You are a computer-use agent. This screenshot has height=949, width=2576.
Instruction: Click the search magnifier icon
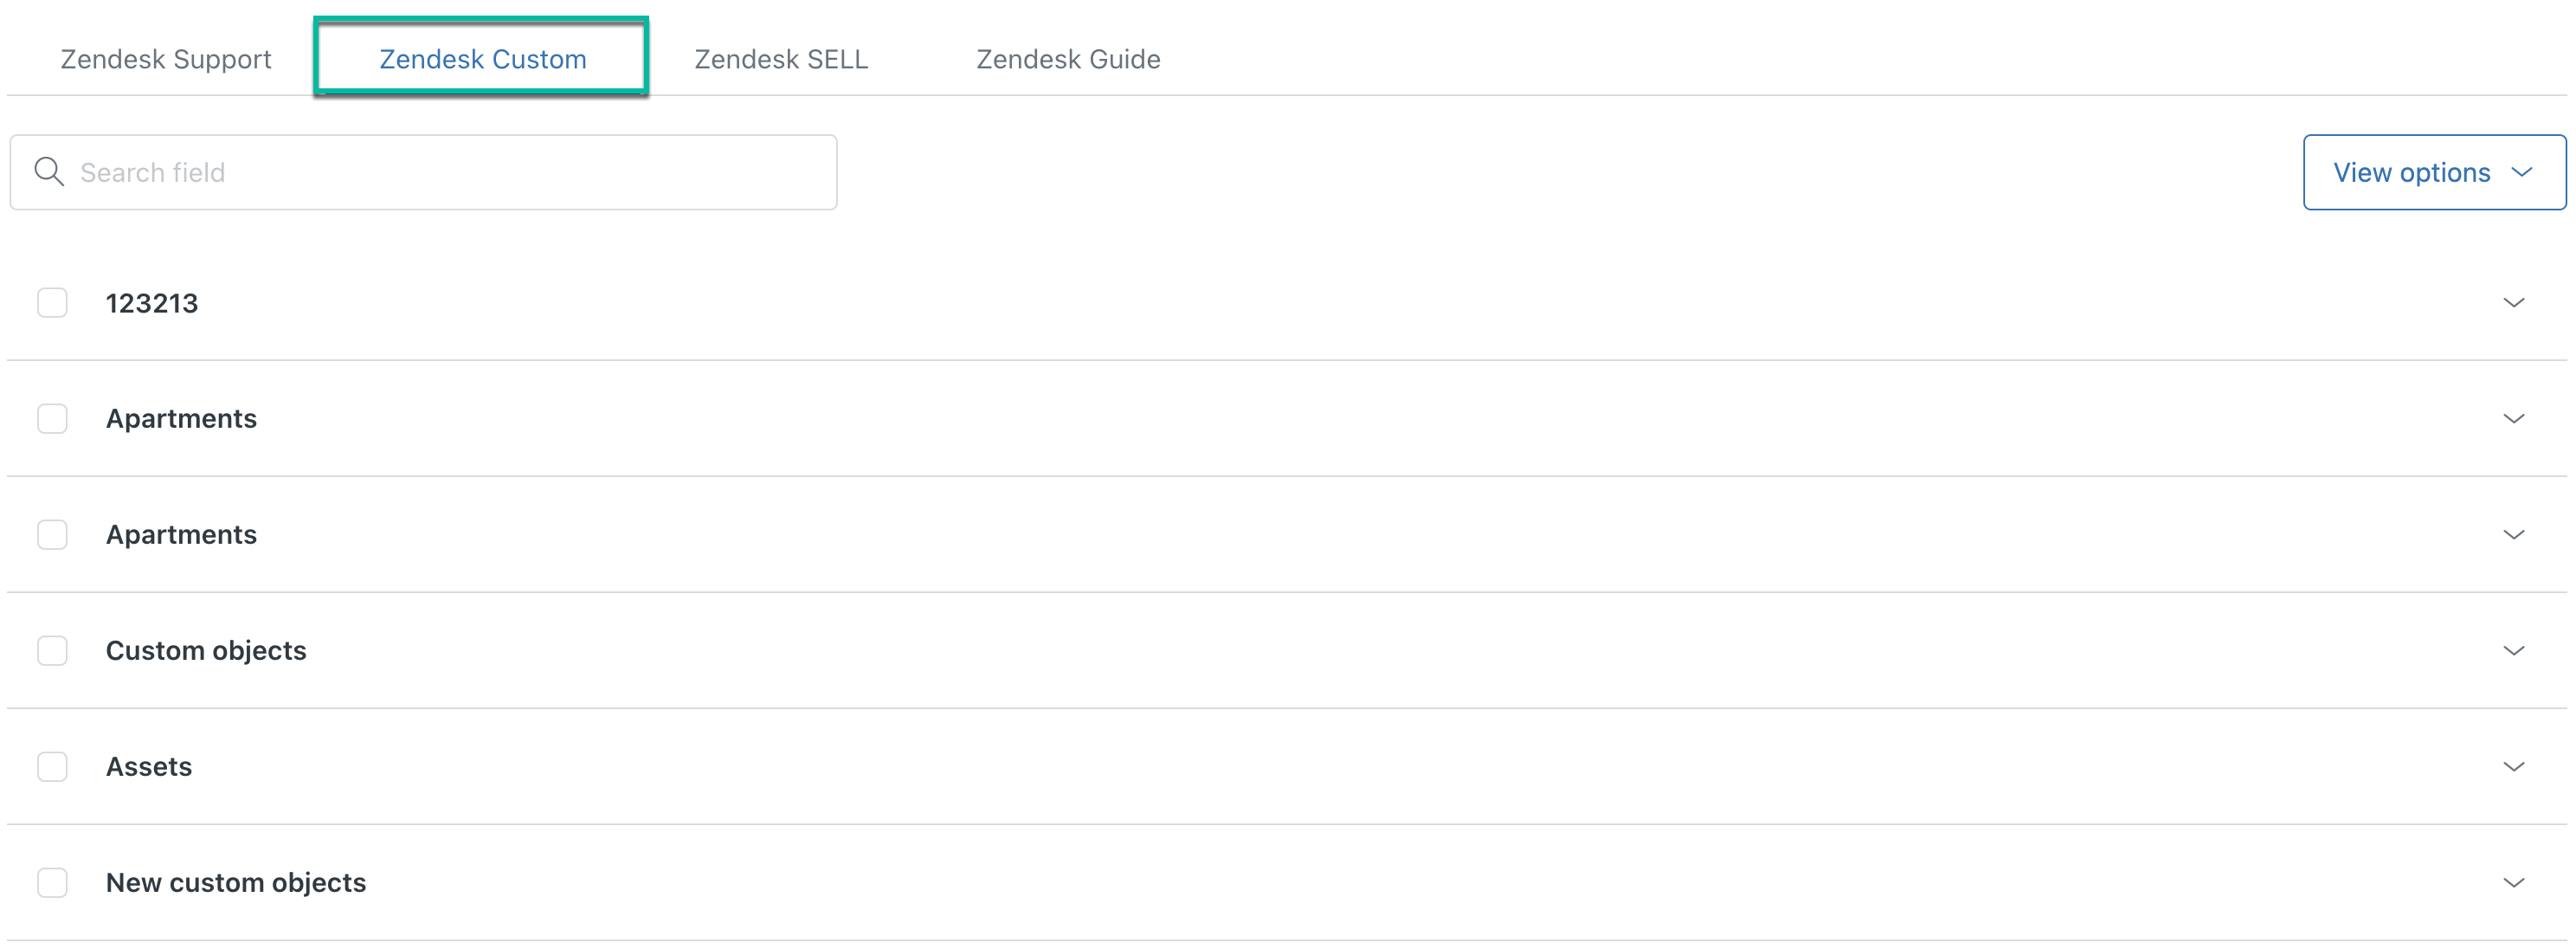pyautogui.click(x=49, y=171)
